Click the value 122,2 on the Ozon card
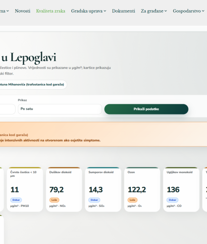 [x=137, y=190]
